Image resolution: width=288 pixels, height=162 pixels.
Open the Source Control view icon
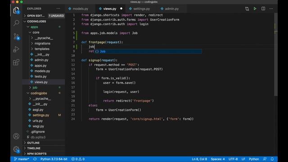(x=16, y=36)
